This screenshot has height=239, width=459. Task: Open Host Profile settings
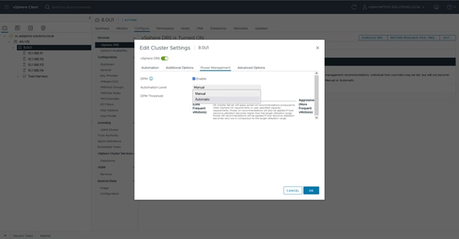[108, 116]
